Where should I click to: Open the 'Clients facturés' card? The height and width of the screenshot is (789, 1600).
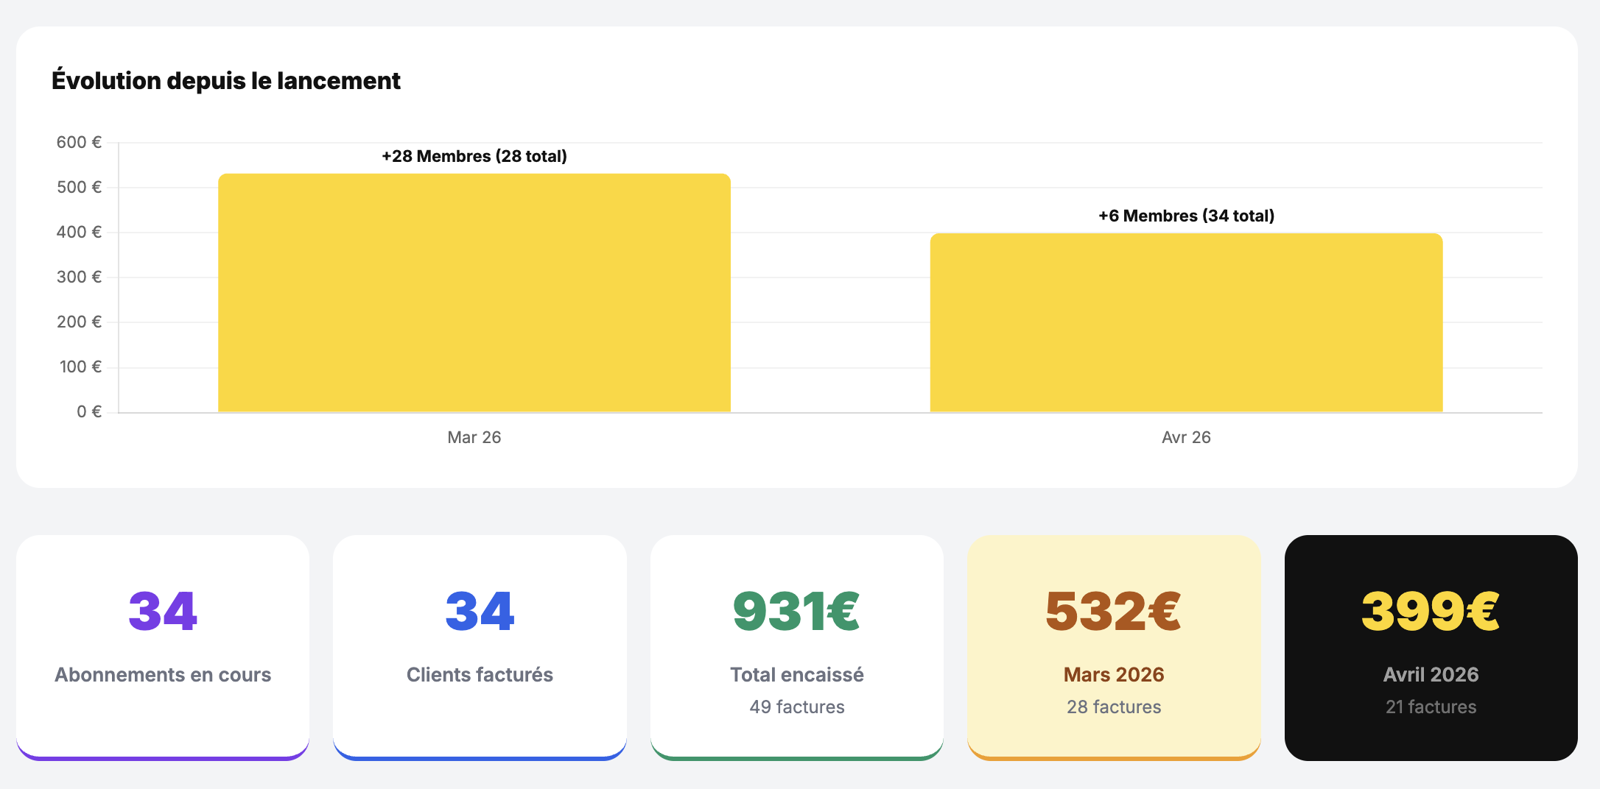point(480,648)
